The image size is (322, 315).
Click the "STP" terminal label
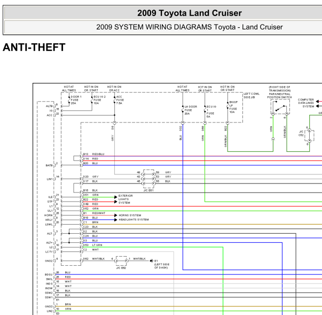[50, 202]
